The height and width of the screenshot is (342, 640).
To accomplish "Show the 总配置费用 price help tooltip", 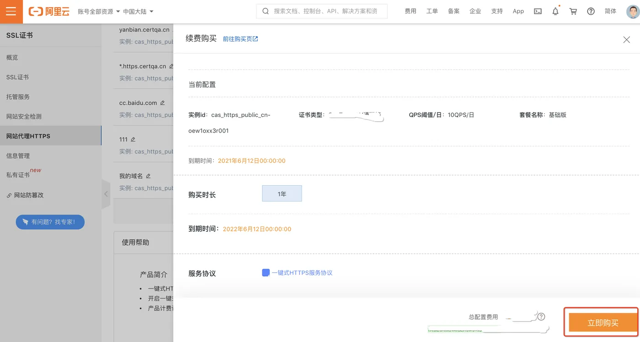I will point(541,317).
